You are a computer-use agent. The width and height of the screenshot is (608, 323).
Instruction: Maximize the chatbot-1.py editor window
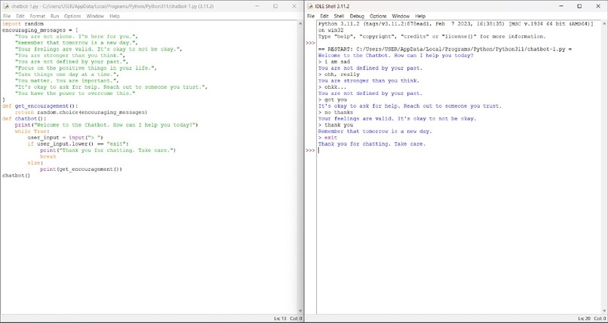tap(275, 6)
